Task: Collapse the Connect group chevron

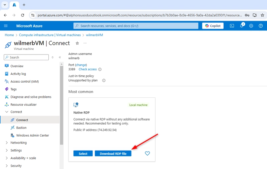Action: (7, 112)
